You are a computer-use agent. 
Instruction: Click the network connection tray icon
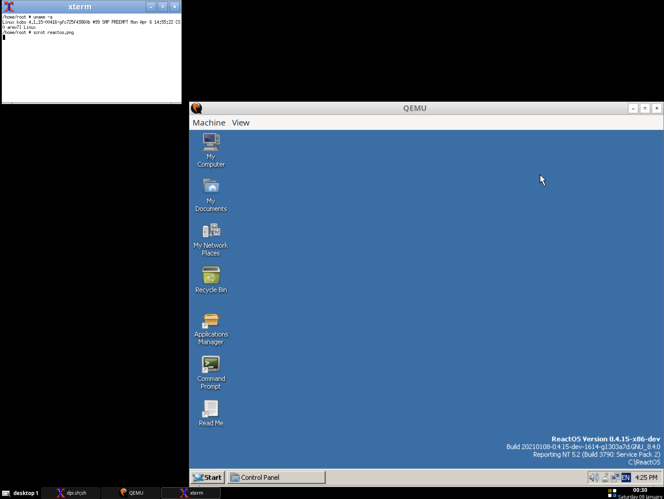click(x=615, y=478)
